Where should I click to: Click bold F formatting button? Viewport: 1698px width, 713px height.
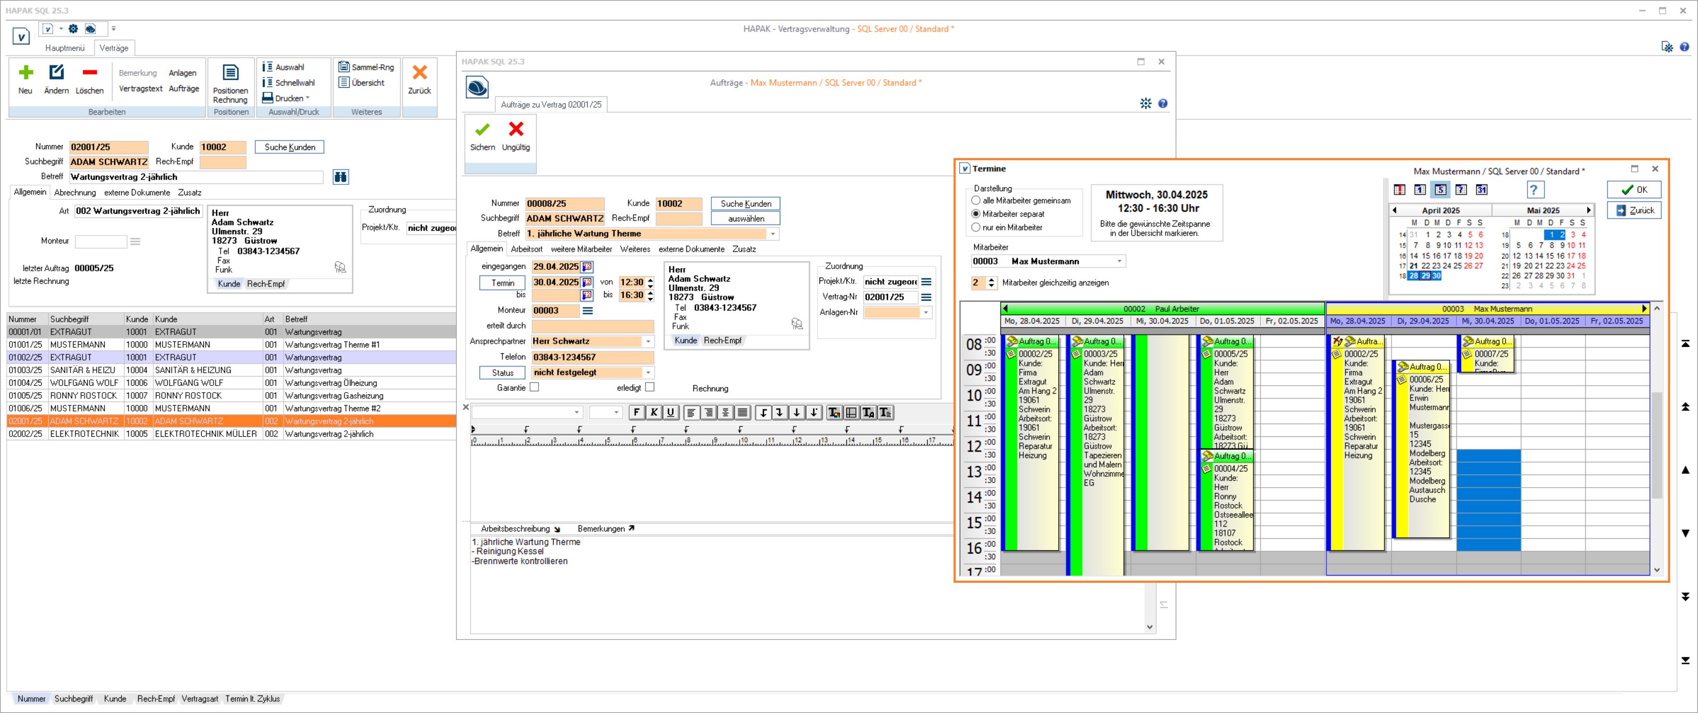click(636, 412)
